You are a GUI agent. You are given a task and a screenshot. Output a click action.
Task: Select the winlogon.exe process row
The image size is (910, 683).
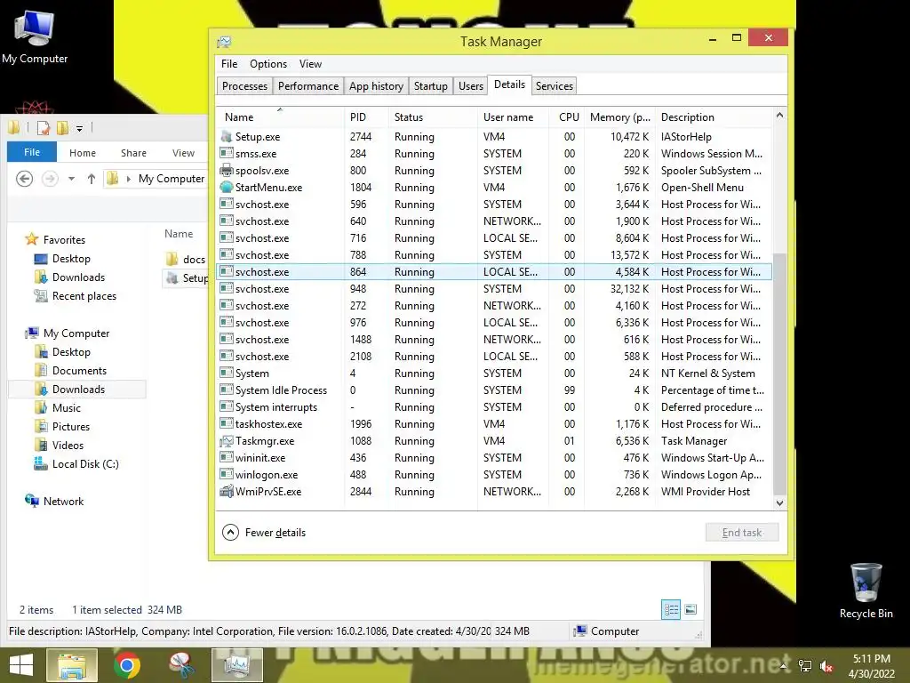[494, 475]
